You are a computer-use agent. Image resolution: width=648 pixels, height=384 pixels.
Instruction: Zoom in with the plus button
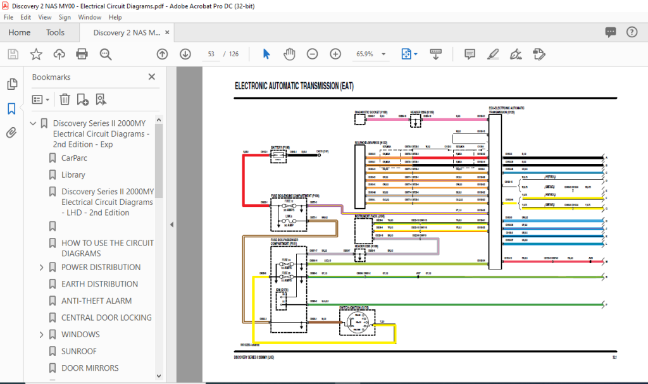335,54
